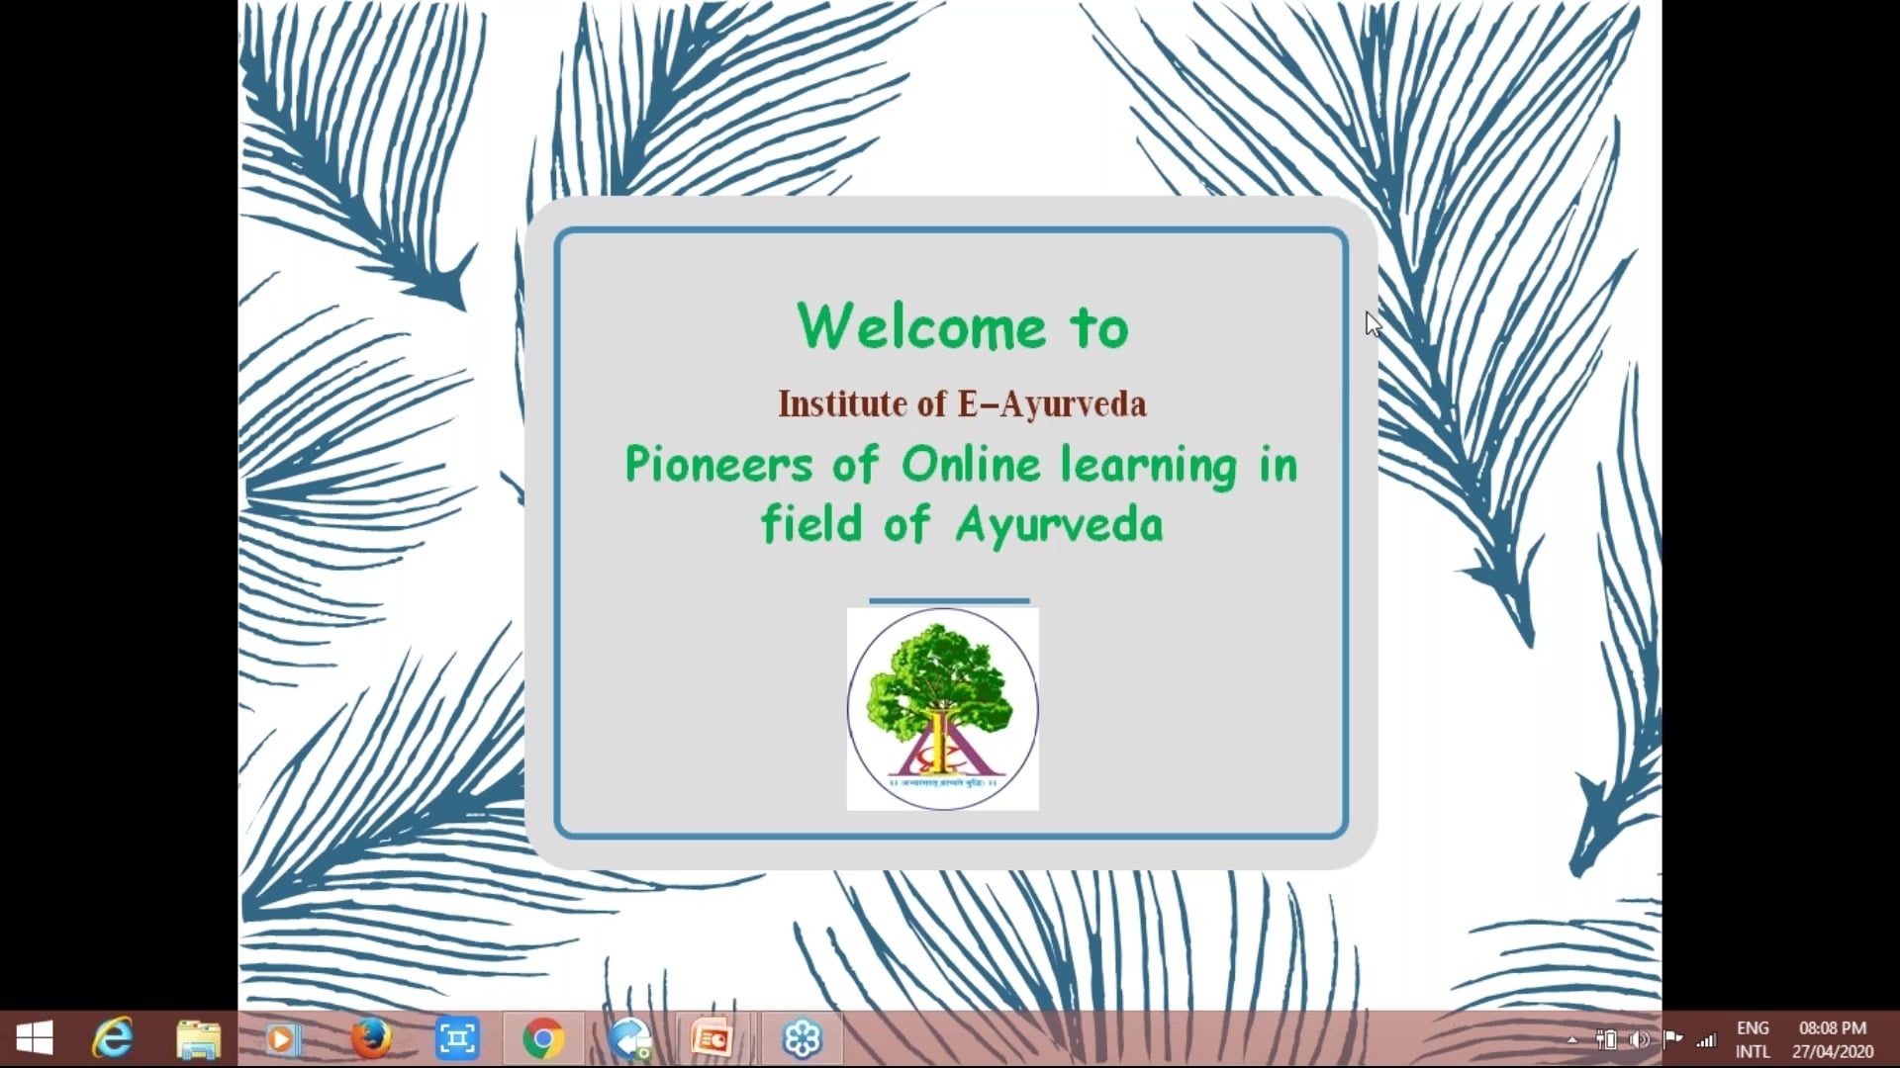Open the blue screen capture app icon

pyautogui.click(x=457, y=1039)
